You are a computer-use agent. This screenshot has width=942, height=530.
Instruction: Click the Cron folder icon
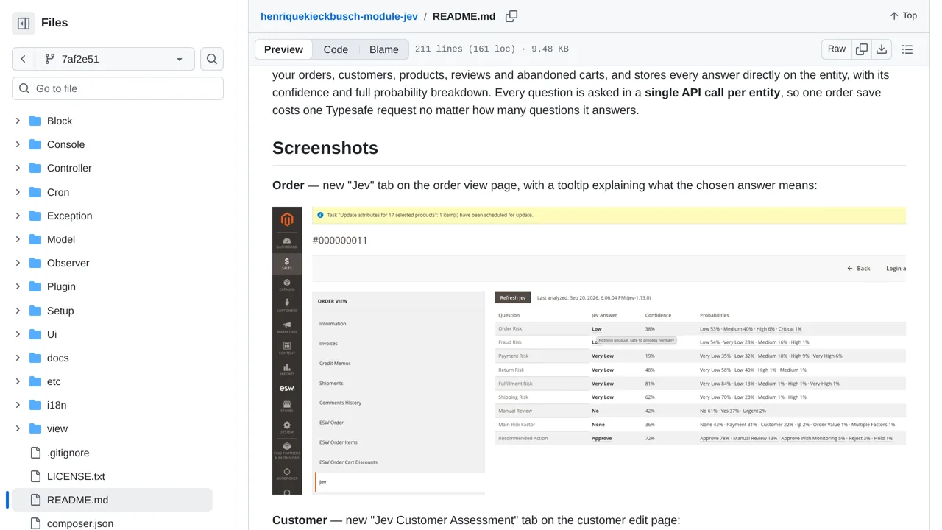(35, 192)
